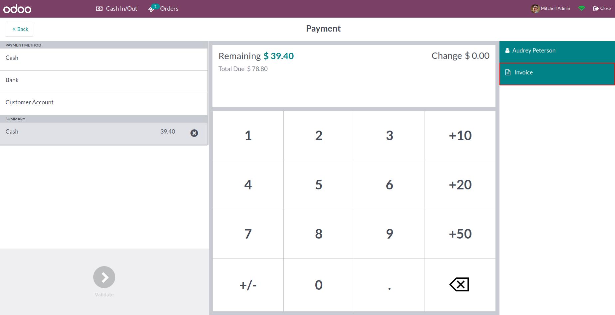
Task: Choose Customer Account payment method
Action: coord(103,103)
